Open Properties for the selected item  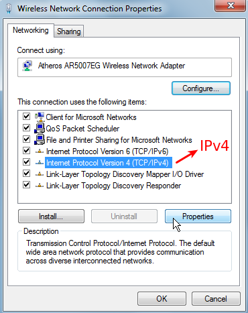point(198,216)
